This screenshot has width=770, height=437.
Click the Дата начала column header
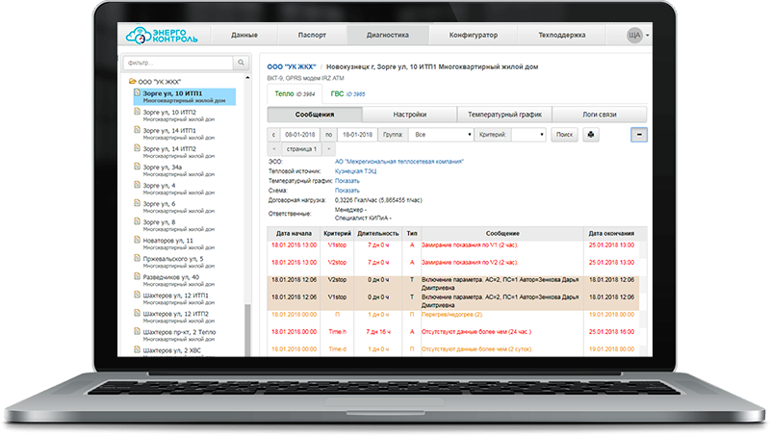[x=294, y=234]
